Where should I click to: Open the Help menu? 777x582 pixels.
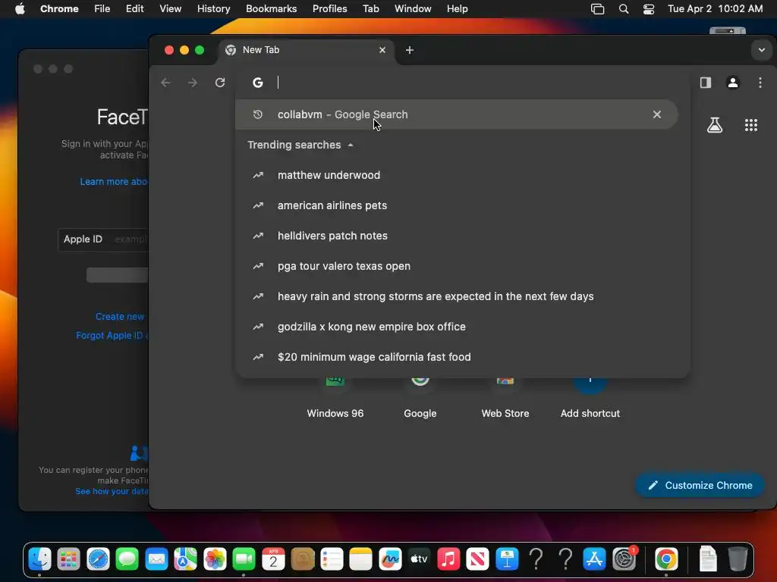pos(457,9)
